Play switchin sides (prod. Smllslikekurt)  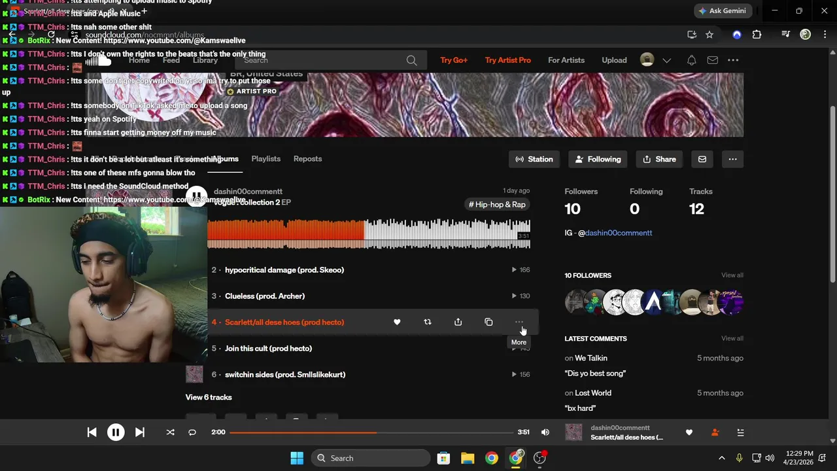click(x=285, y=374)
